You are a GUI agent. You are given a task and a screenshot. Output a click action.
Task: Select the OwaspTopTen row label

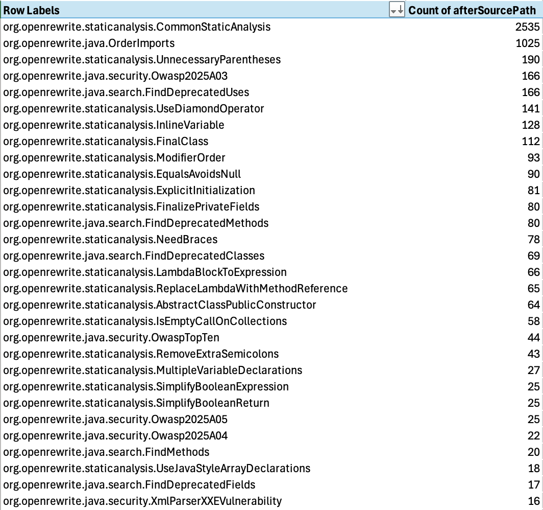(111, 337)
